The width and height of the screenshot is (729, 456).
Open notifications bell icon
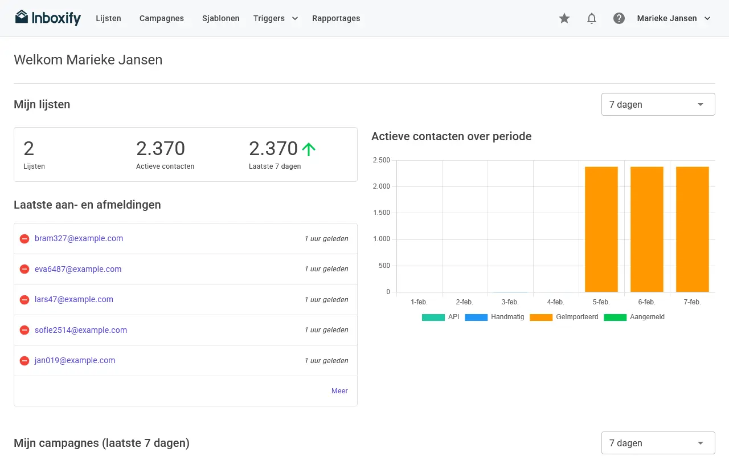592,18
